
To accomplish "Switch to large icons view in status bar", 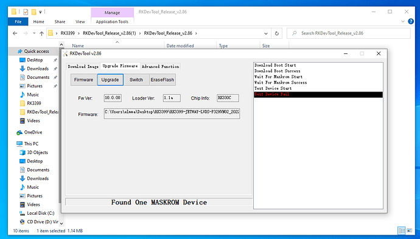I will pos(409,231).
